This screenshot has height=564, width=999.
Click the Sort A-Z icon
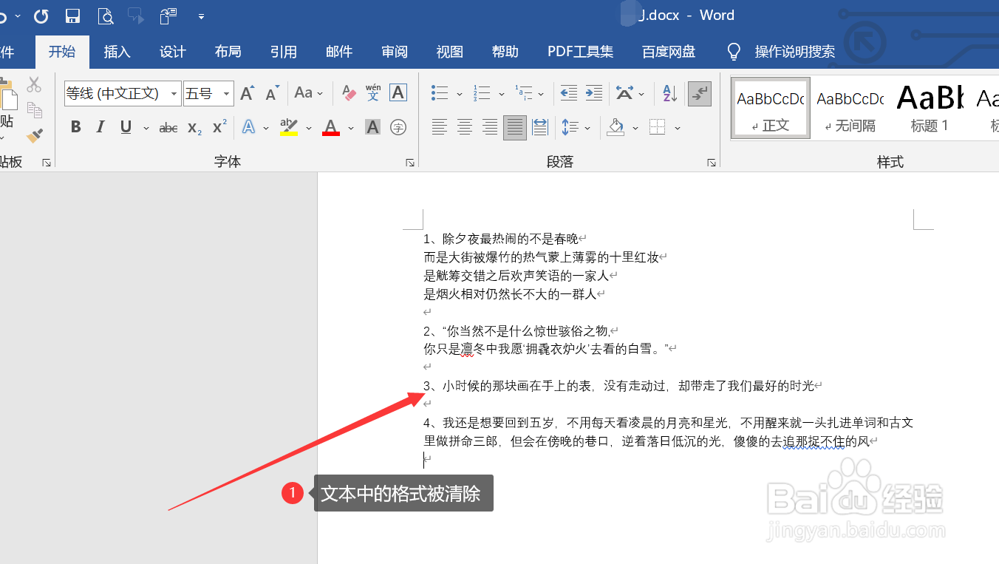click(669, 93)
